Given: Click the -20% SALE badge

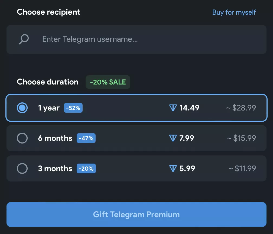Looking at the screenshot, I should pos(108,82).
